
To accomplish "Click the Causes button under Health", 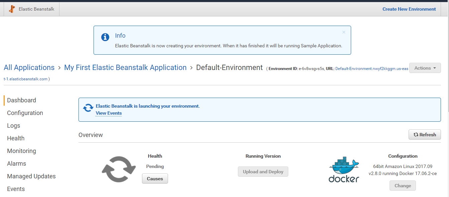I will pyautogui.click(x=155, y=179).
